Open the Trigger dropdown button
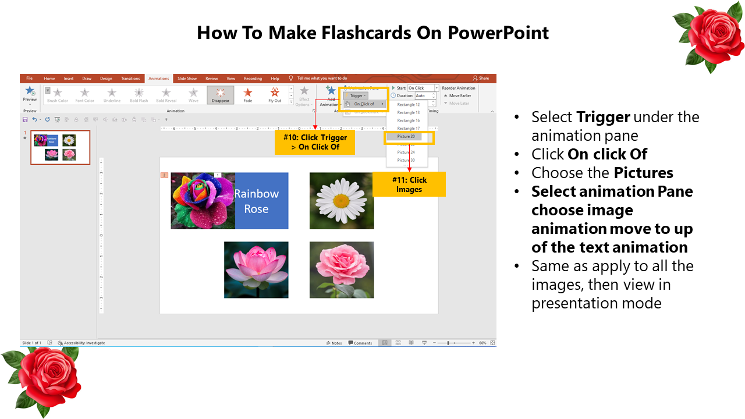 point(355,95)
